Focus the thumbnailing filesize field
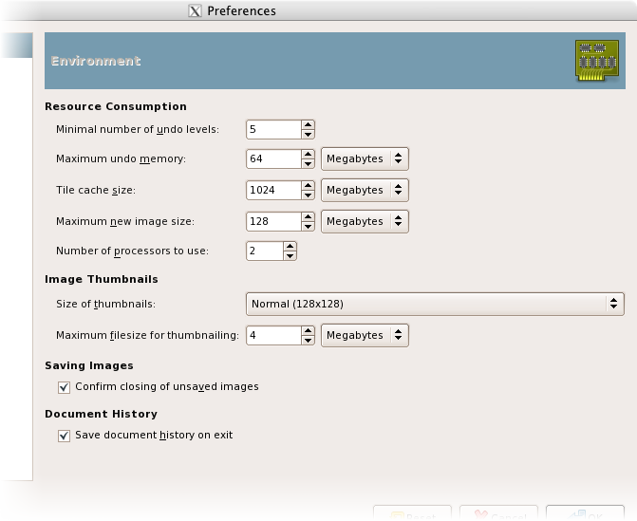The image size is (637, 521). (x=274, y=335)
